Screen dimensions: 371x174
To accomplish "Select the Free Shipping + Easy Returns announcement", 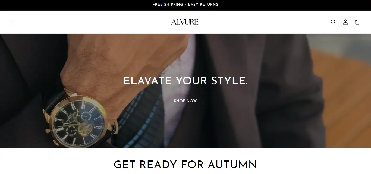I will (x=185, y=4).
